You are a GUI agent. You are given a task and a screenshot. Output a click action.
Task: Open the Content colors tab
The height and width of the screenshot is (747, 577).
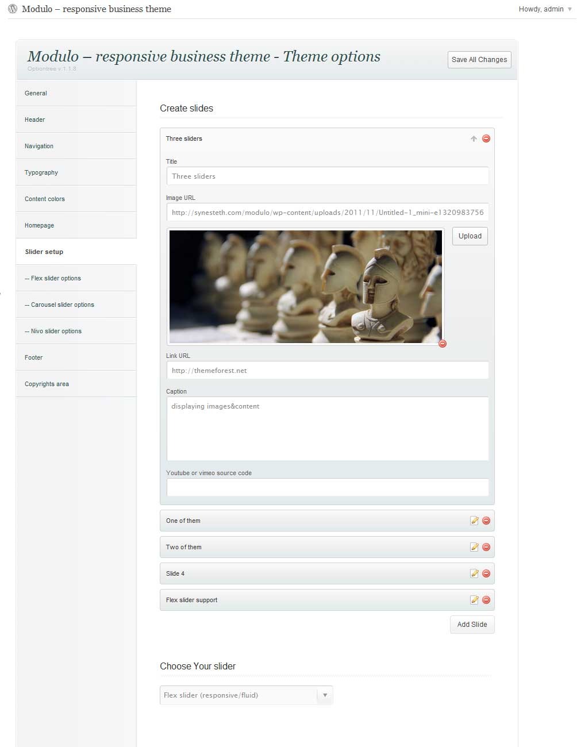tap(76, 199)
